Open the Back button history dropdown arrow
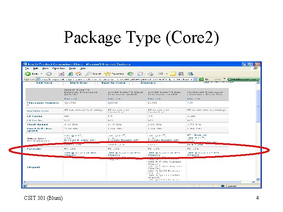The height and width of the screenshot is (212, 283). [x=41, y=74]
